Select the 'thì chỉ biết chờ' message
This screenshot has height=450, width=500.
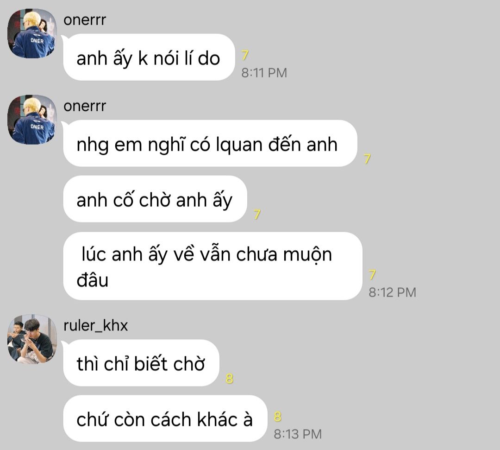click(x=141, y=363)
